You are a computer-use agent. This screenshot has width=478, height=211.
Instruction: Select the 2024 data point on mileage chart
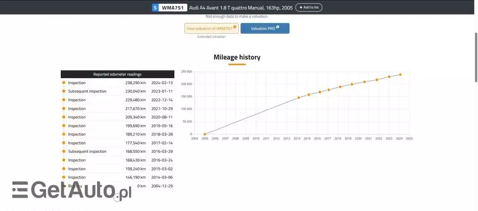[x=400, y=74]
